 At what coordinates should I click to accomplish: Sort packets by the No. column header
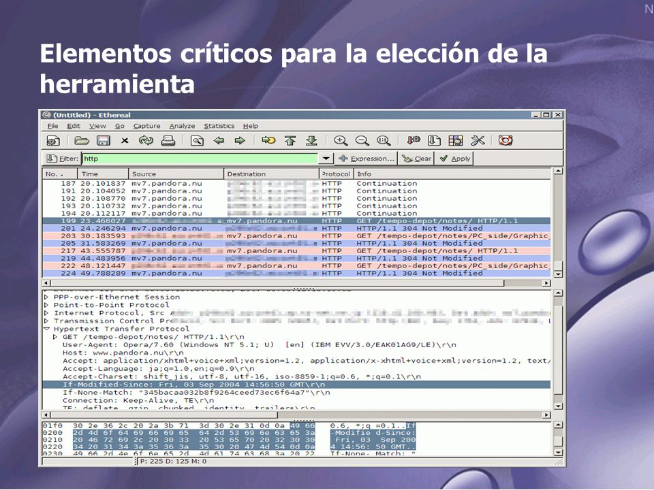click(60, 174)
